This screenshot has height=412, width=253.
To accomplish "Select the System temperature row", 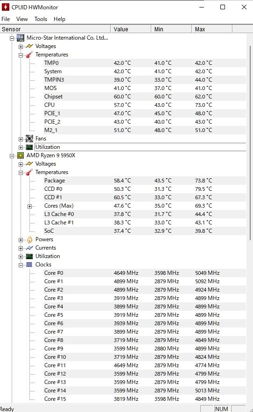I will tap(145, 71).
